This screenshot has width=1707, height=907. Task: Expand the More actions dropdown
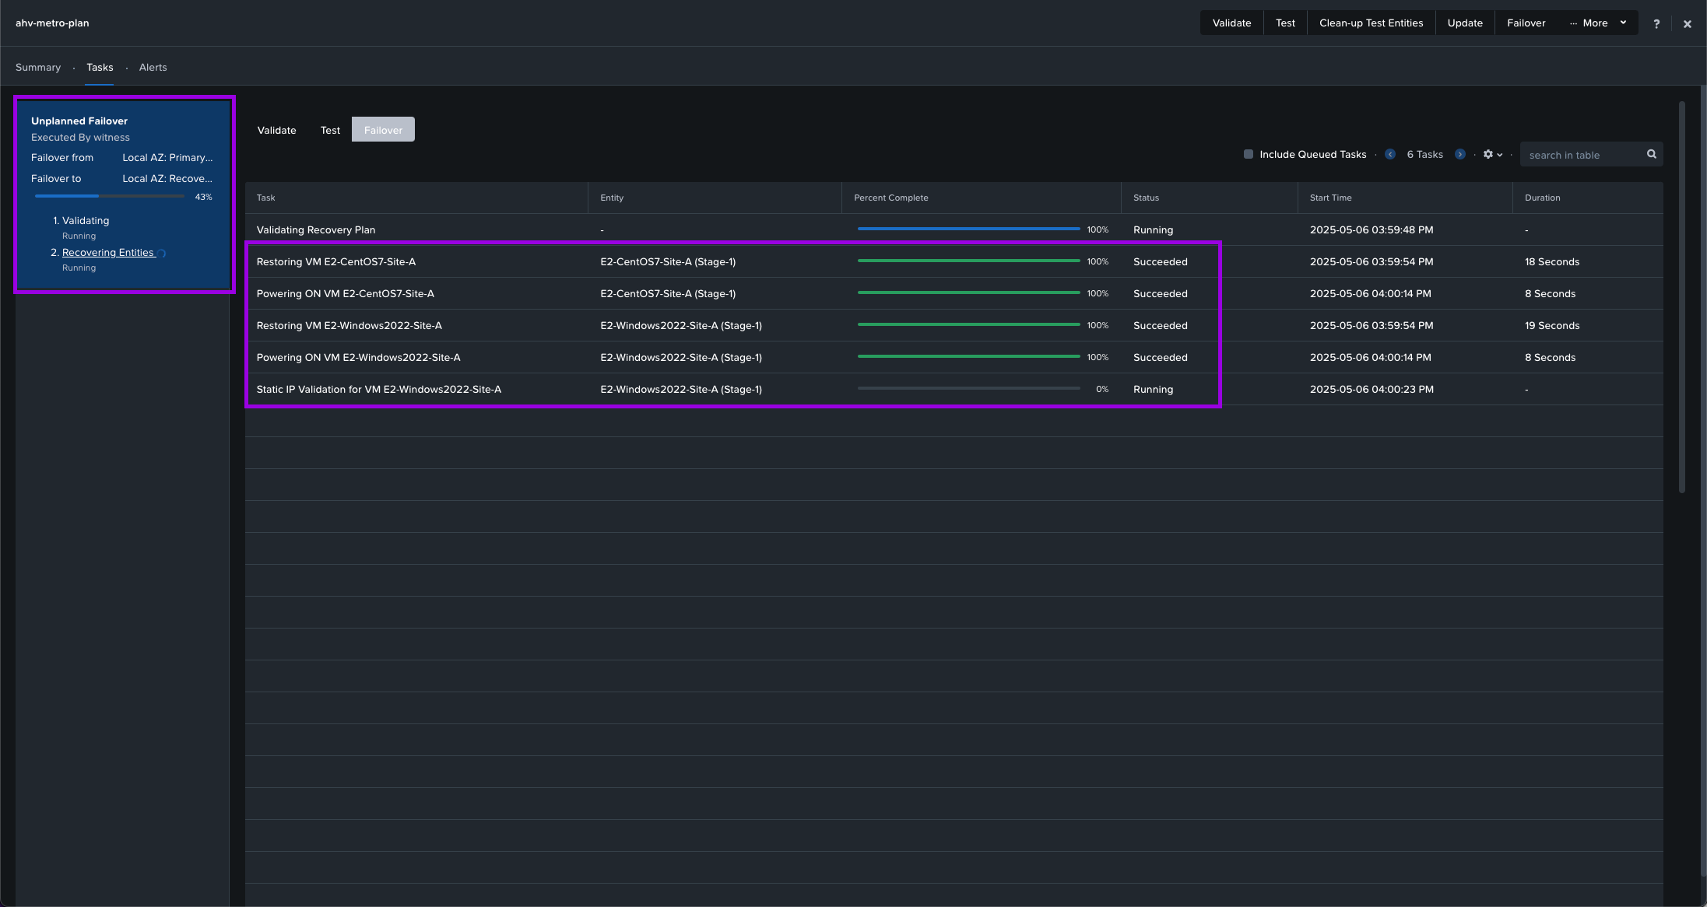(x=1598, y=23)
